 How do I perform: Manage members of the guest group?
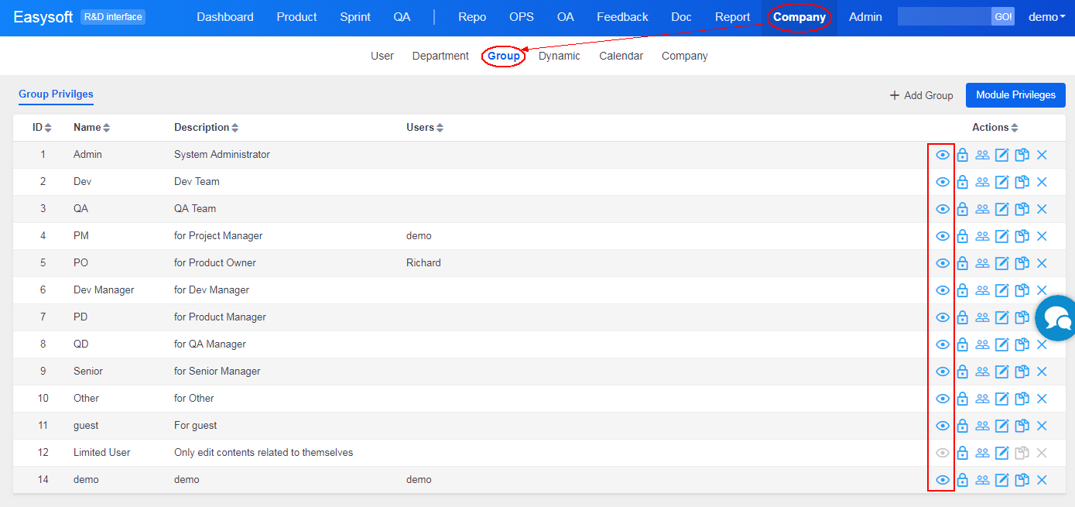click(x=982, y=426)
